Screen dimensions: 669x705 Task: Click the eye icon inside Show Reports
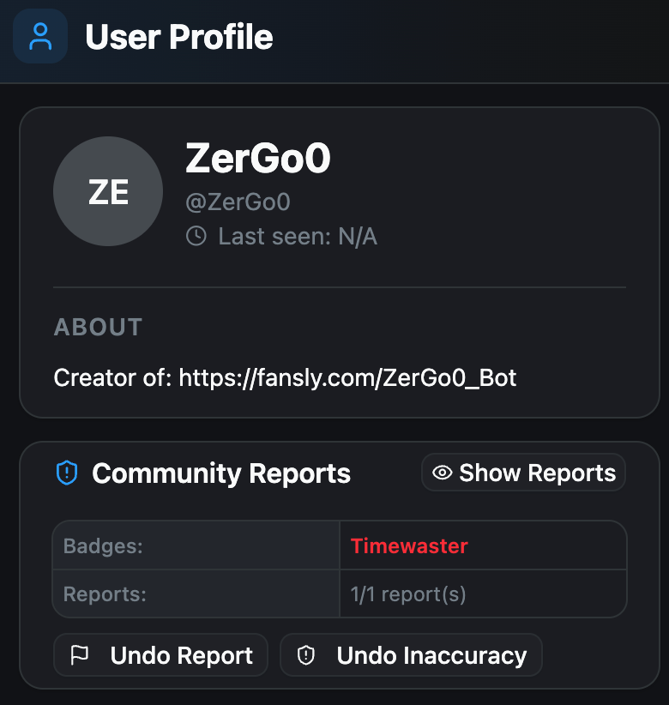[x=443, y=472]
